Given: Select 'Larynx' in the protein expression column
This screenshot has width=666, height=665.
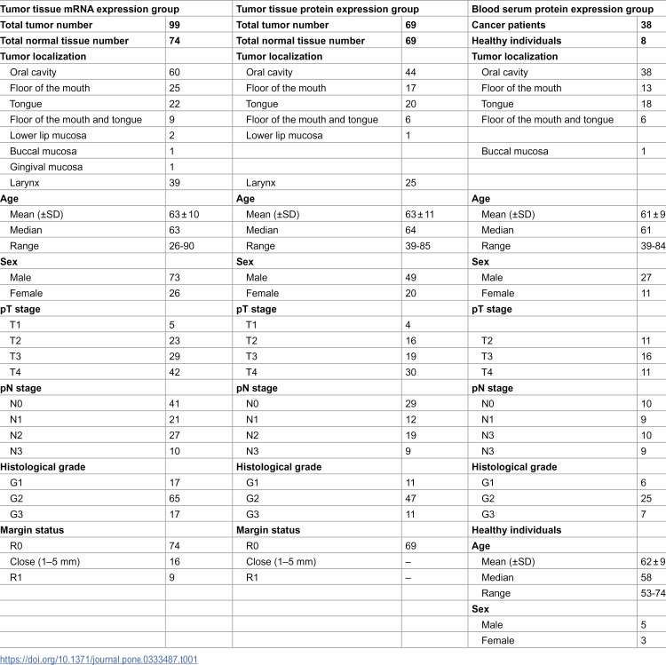Looking at the screenshot, I should pyautogui.click(x=260, y=183).
